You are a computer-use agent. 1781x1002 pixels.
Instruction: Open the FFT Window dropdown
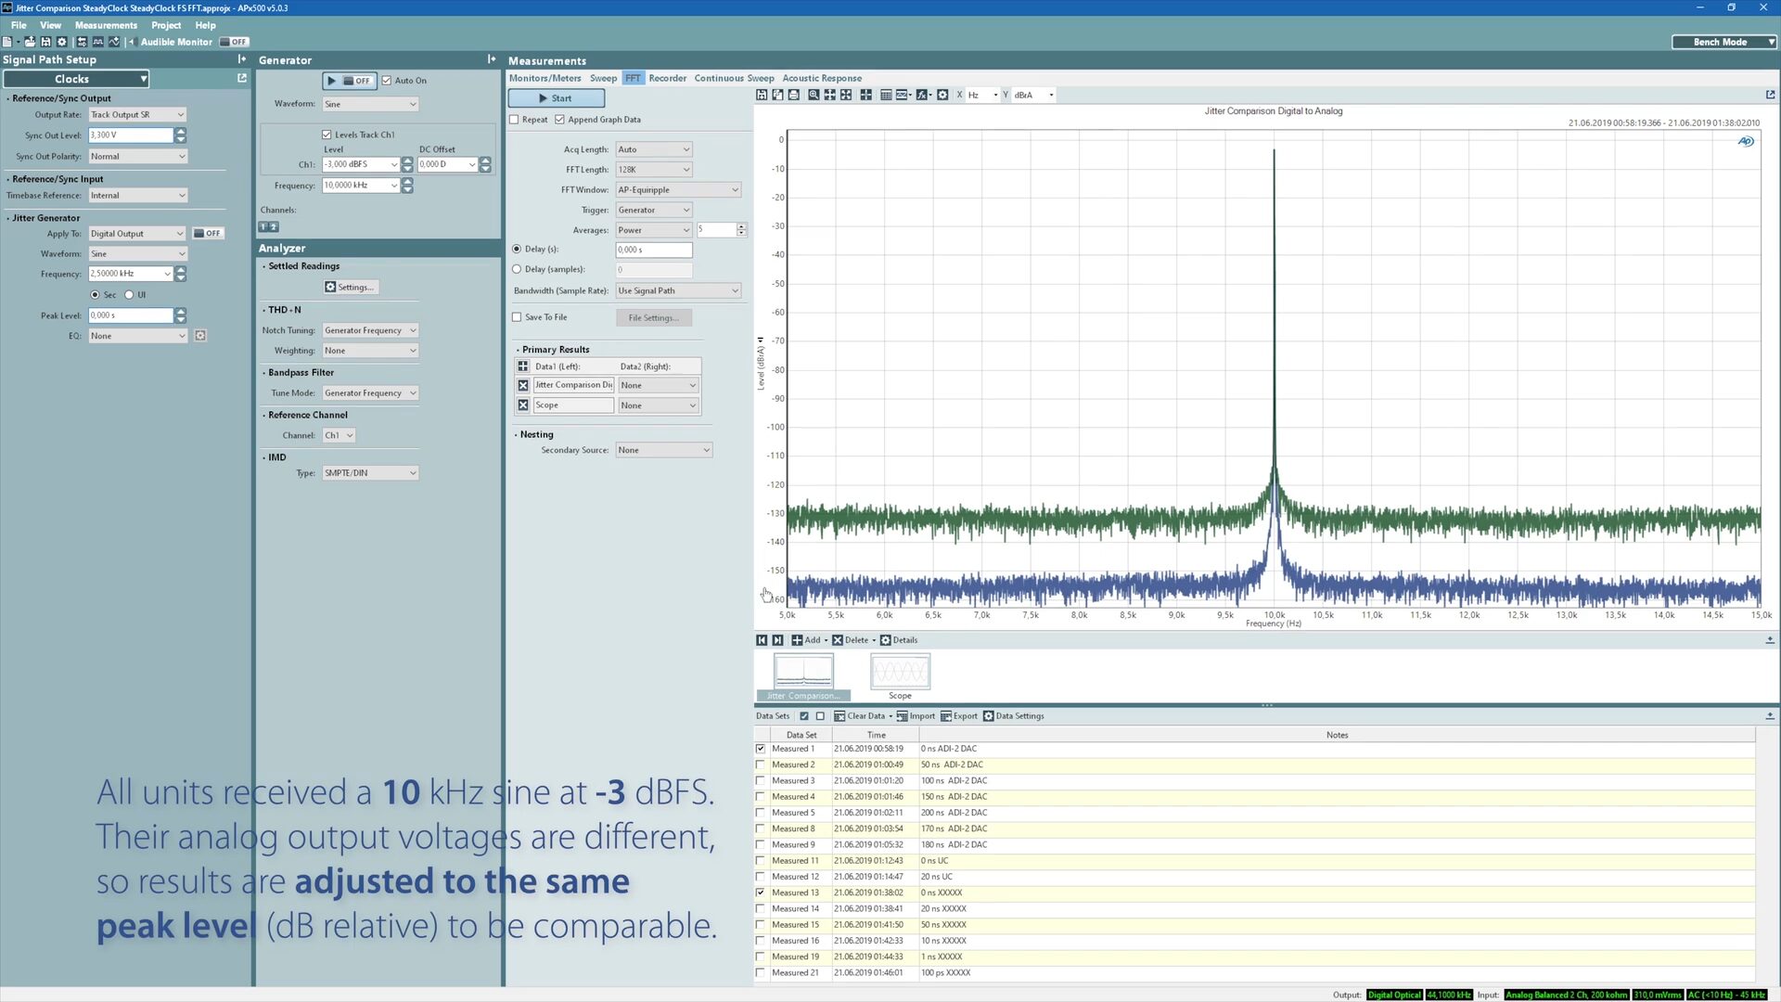click(x=678, y=189)
